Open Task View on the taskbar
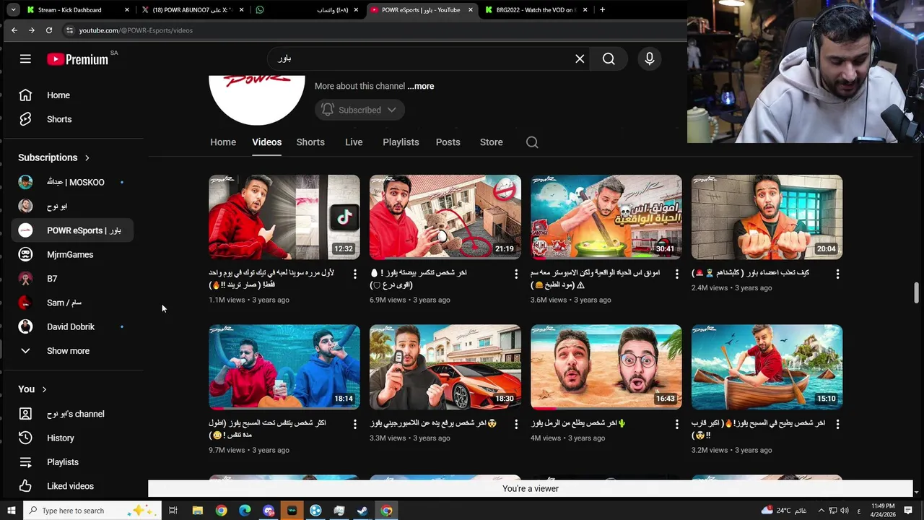924x520 pixels. tap(173, 511)
